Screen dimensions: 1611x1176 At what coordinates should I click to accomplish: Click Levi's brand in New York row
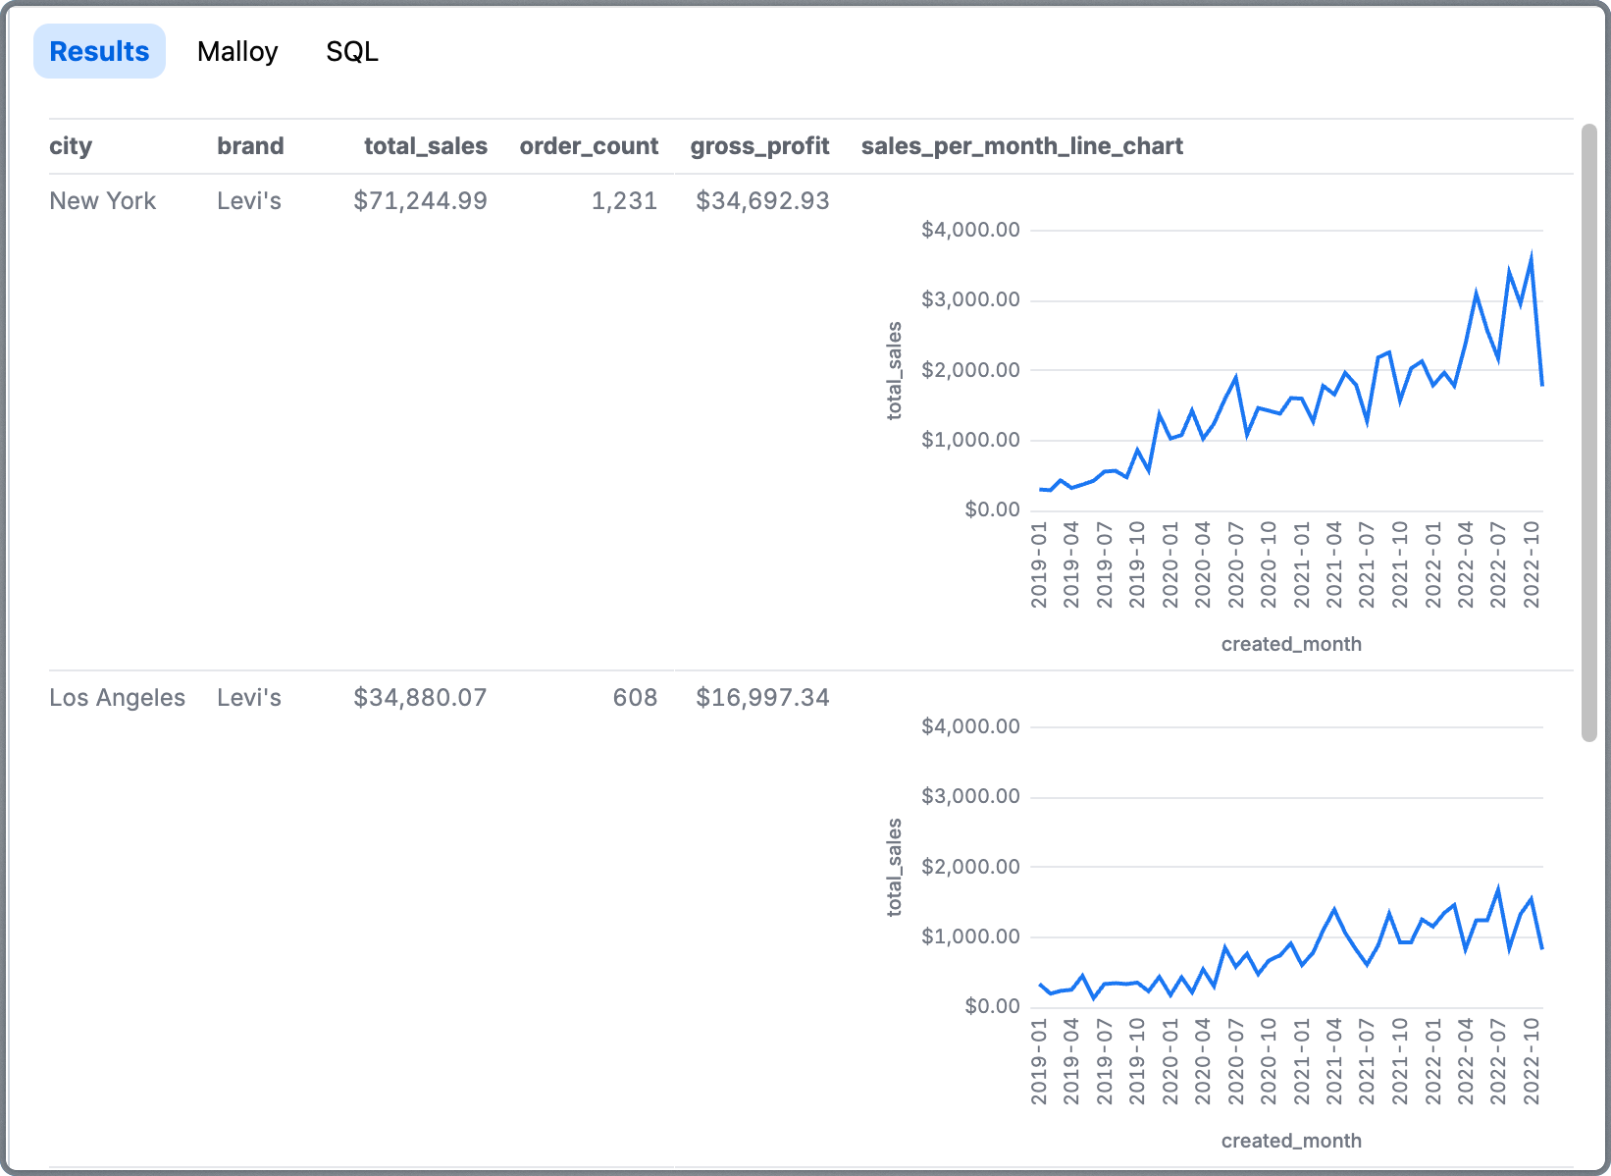(249, 201)
